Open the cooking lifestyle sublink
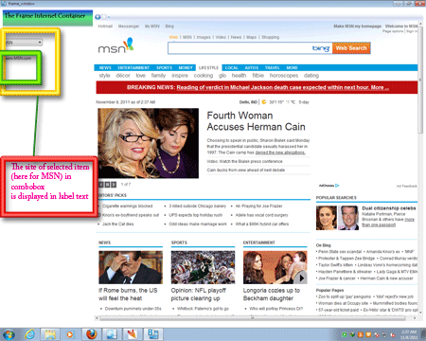426x341 pixels. pos(204,76)
